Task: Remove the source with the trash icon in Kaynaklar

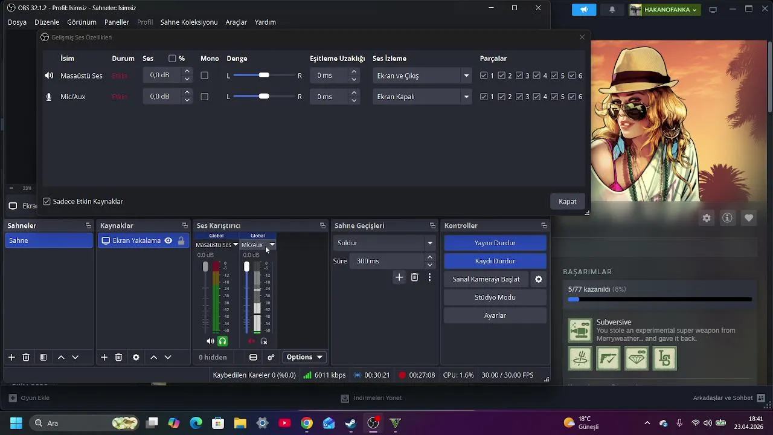Action: (x=118, y=357)
